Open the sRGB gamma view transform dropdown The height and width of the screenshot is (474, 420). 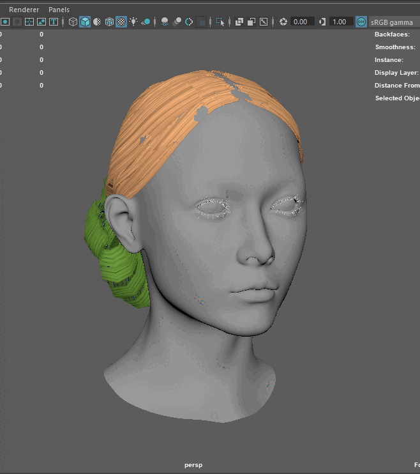point(393,22)
